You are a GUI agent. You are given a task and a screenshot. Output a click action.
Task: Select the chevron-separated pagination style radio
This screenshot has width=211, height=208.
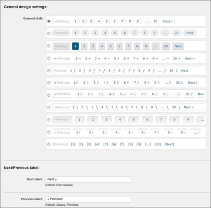click(49, 21)
